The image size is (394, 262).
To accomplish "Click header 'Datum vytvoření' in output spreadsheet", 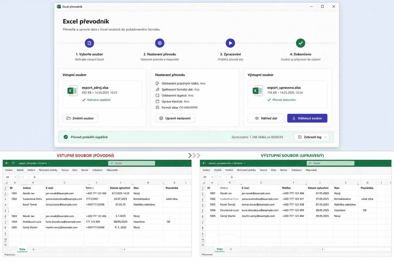I will pyautogui.click(x=318, y=188).
